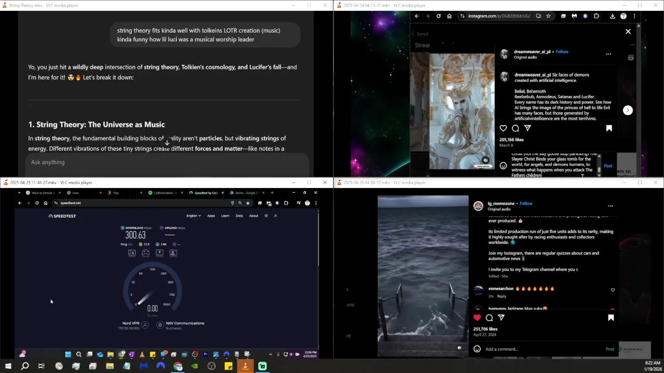Screen dimensions: 664x373
Task: Open browser three-dot menu beside Instagram profile avatar
Action: click(x=634, y=16)
